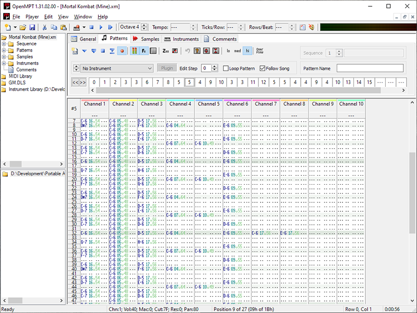
Task: Click the new pattern icon in pattern toolbar
Action: pyautogui.click(x=75, y=51)
